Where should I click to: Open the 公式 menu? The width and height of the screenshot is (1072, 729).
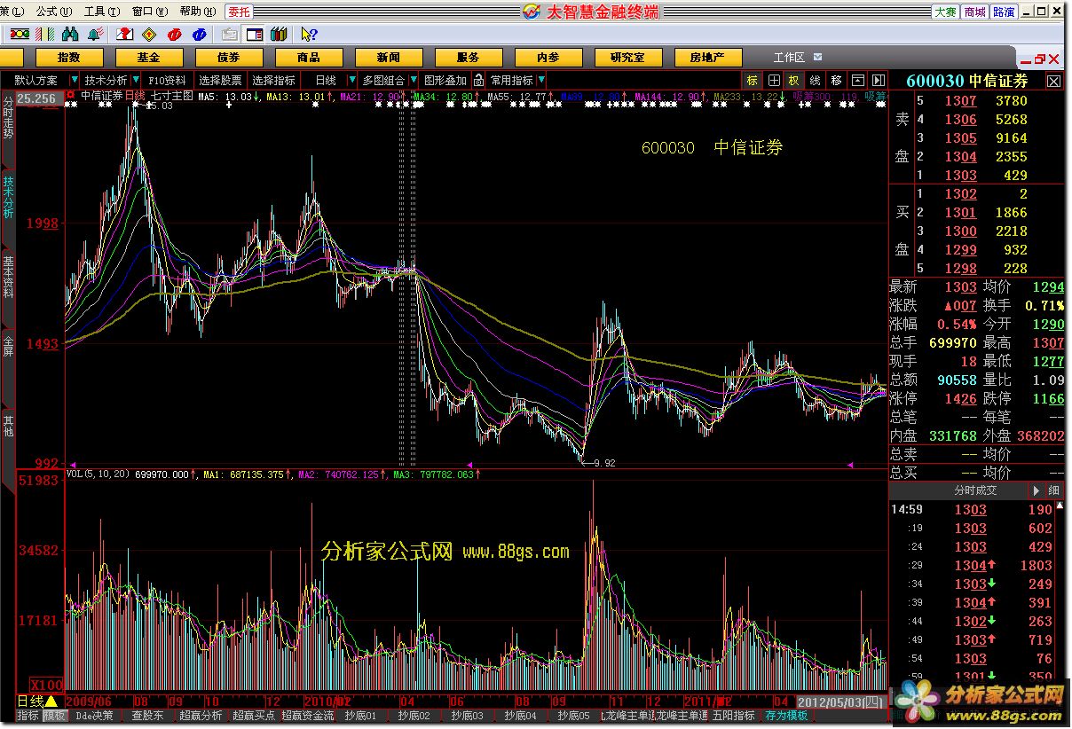point(52,12)
